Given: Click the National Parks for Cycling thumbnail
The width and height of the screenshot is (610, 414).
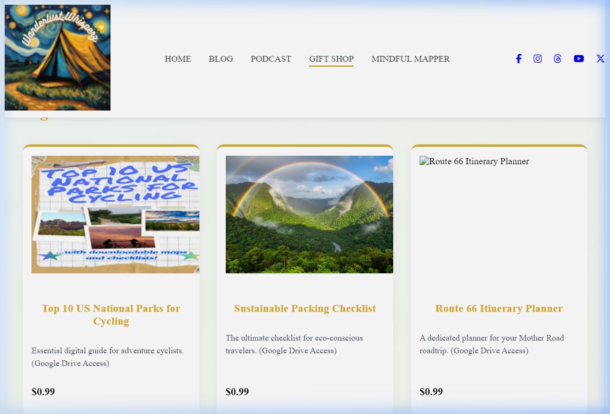Looking at the screenshot, I should click(115, 215).
